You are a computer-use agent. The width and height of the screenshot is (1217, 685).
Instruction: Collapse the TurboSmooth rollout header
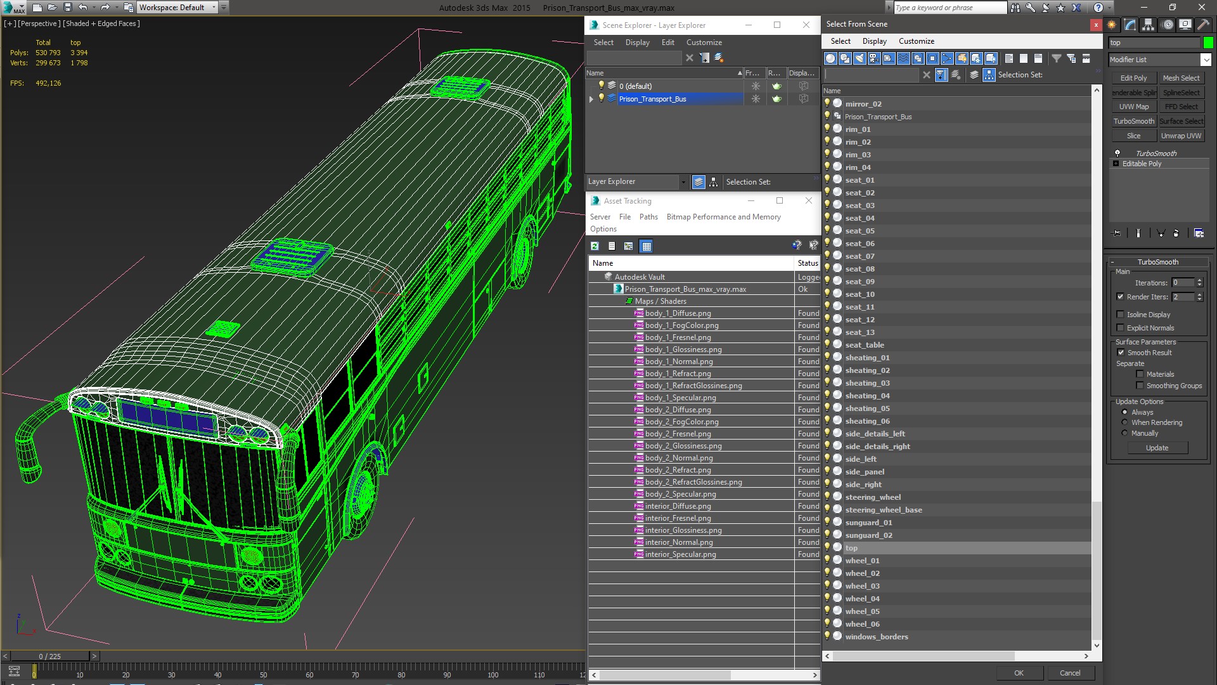pyautogui.click(x=1157, y=262)
